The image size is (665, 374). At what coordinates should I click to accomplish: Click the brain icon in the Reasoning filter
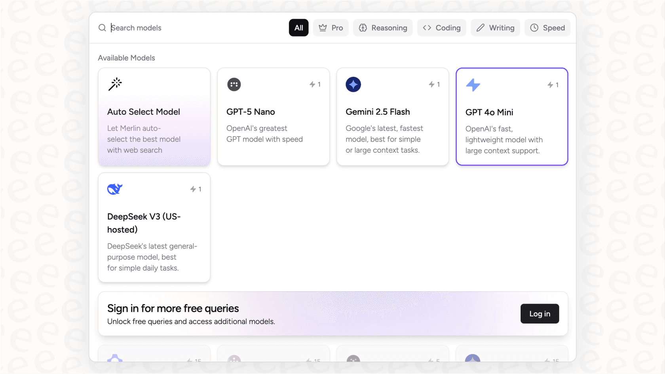(x=363, y=28)
